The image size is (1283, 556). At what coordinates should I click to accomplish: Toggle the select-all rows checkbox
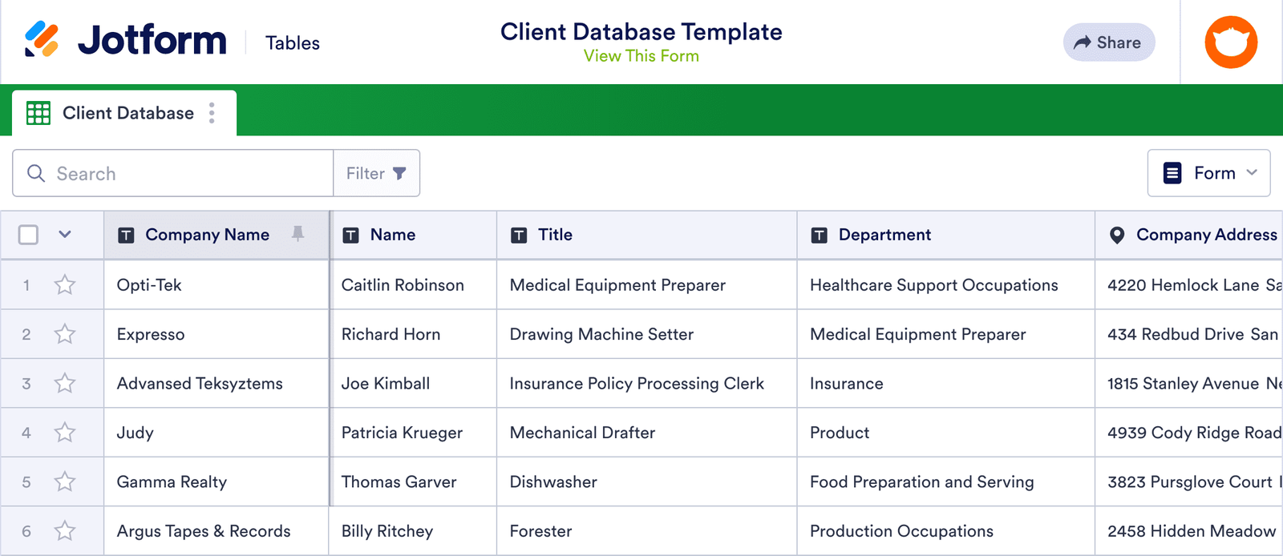point(28,235)
